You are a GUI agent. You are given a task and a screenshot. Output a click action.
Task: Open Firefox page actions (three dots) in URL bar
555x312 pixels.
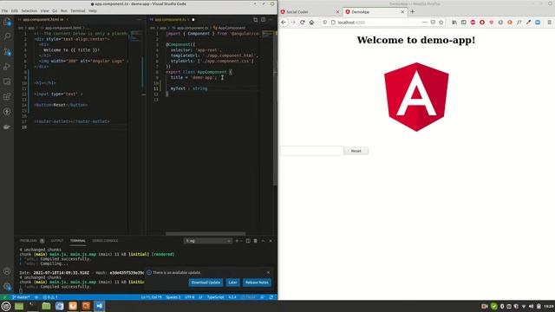(x=424, y=23)
